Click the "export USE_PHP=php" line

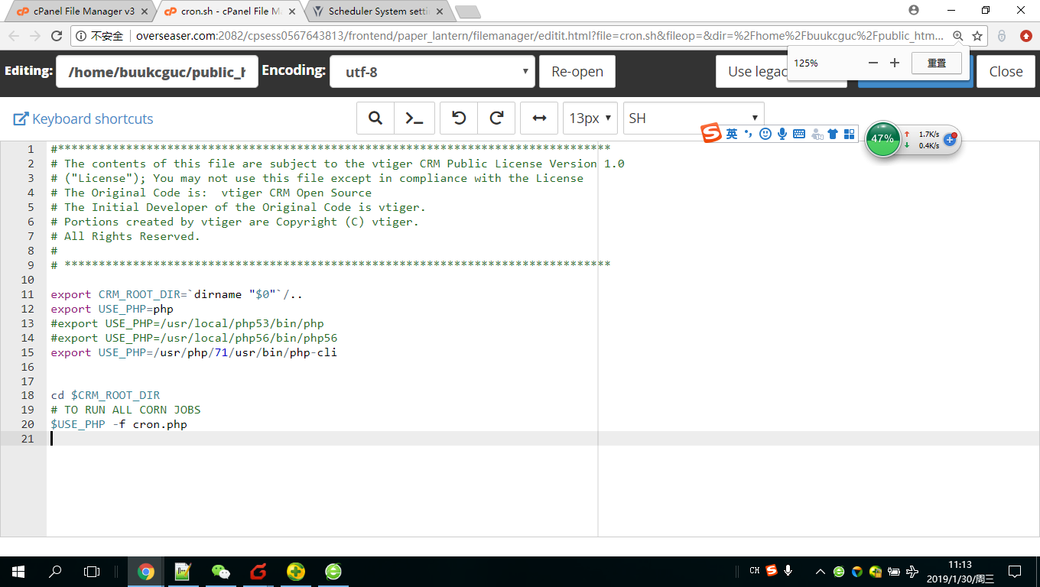click(x=112, y=309)
